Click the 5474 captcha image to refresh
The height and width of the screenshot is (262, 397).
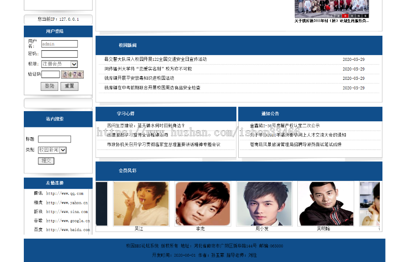(72, 75)
